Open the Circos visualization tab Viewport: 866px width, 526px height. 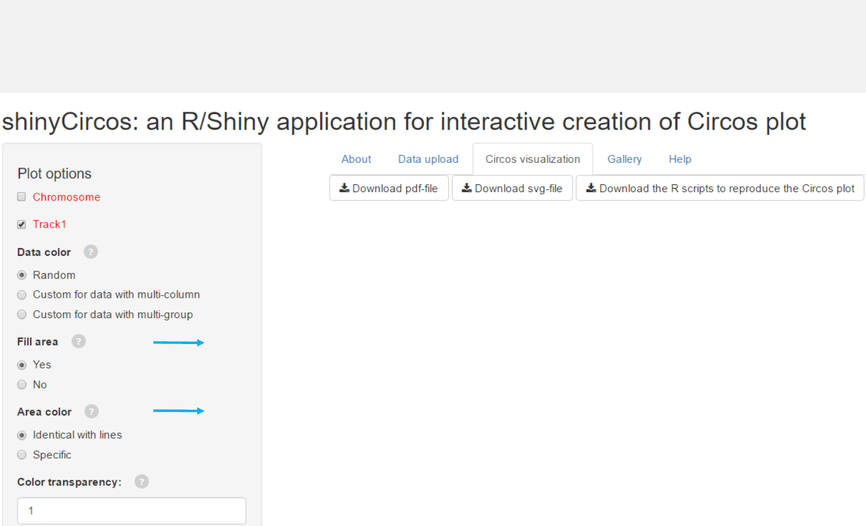click(533, 159)
